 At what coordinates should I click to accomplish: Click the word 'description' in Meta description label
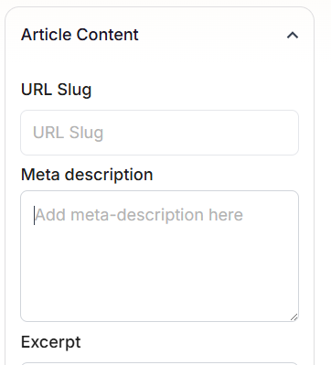pos(109,176)
